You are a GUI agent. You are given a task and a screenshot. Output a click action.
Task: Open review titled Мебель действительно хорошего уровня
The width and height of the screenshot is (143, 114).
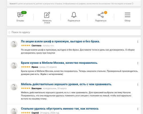66,84
